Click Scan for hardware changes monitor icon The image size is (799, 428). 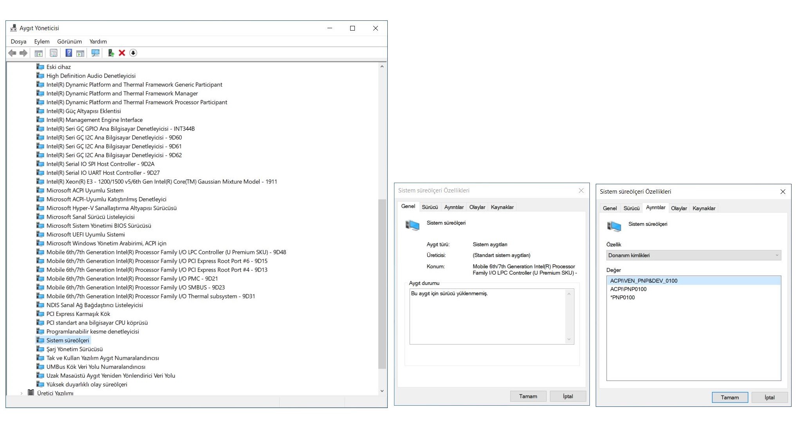pyautogui.click(x=95, y=53)
